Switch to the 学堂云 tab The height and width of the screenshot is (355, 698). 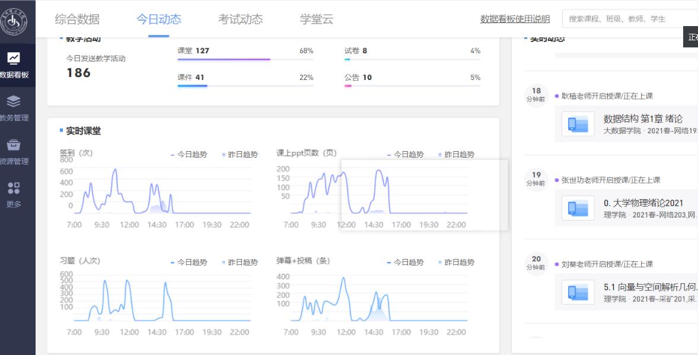coord(317,19)
